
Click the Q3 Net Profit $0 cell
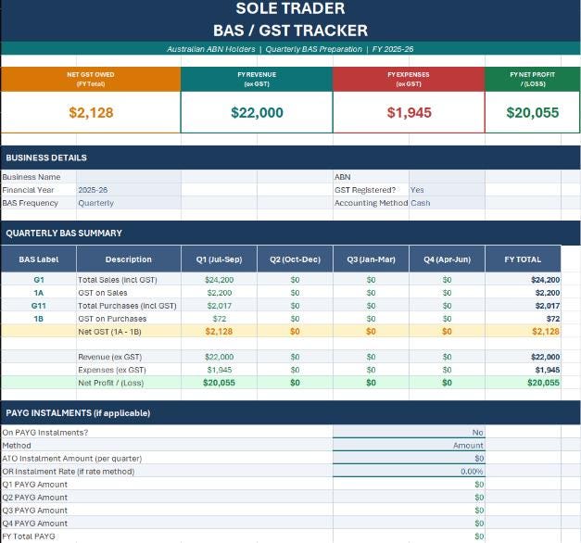tap(371, 383)
